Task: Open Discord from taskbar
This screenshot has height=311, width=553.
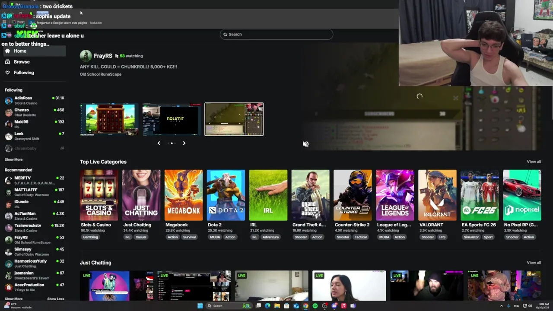Action: 334,306
